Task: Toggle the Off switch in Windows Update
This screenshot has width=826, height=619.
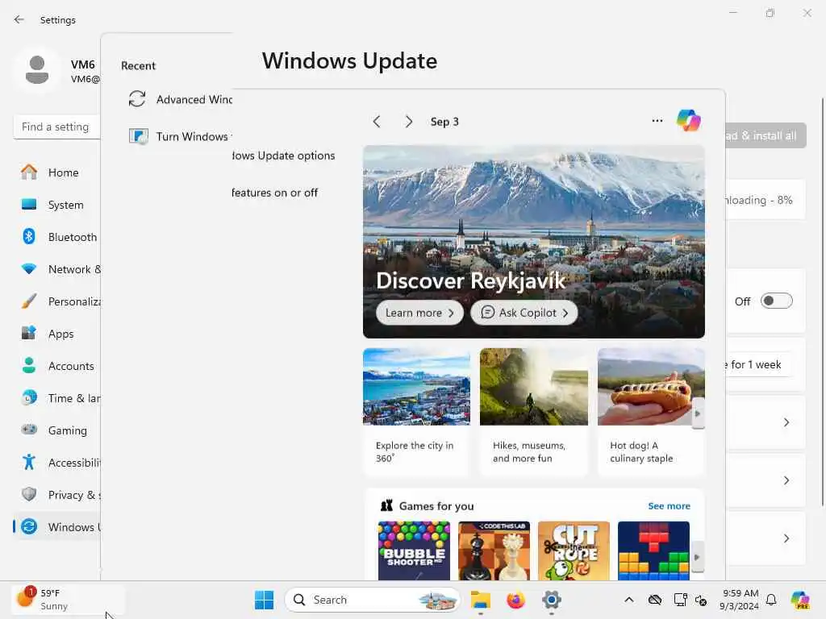Action: 777,301
